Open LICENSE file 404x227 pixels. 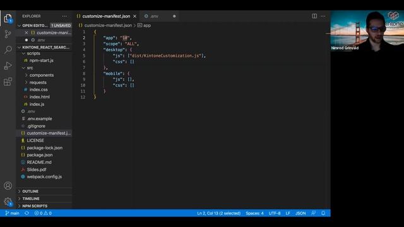coord(35,141)
